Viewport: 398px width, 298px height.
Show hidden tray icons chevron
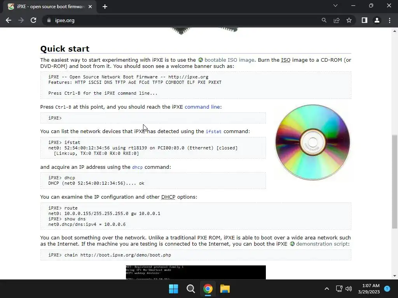(x=327, y=289)
